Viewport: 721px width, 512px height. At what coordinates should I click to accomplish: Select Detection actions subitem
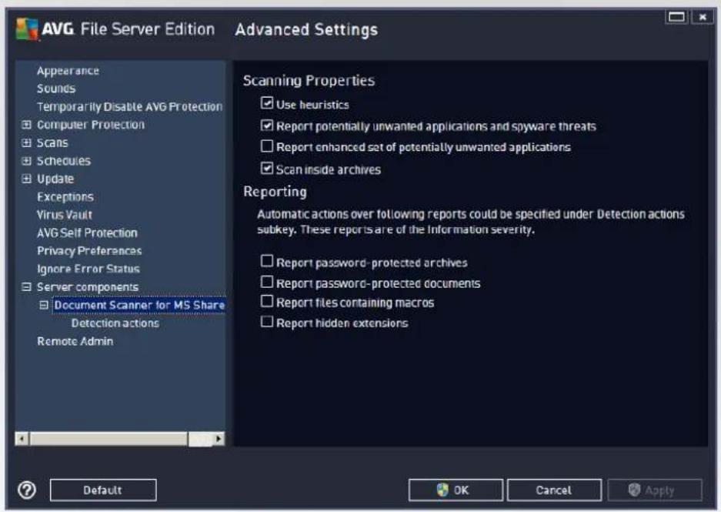coord(115,323)
